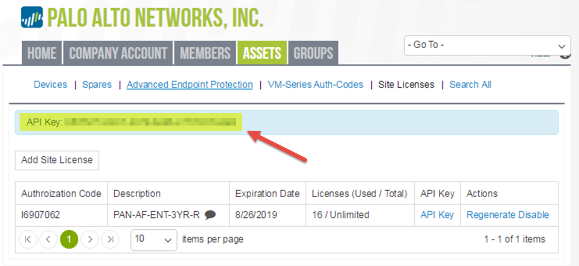This screenshot has height=266, width=579.
Task: Select page 1 in pagination
Action: (x=69, y=240)
